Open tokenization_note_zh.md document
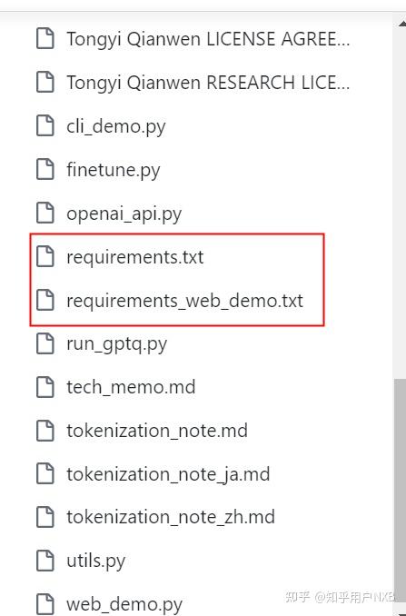Viewport: 406px width, 616px height. (x=171, y=517)
